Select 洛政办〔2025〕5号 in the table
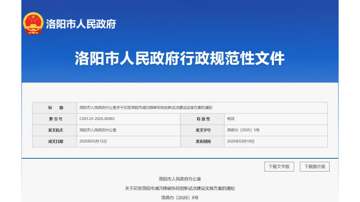Viewport: 360px width, 202px height. click(243, 130)
